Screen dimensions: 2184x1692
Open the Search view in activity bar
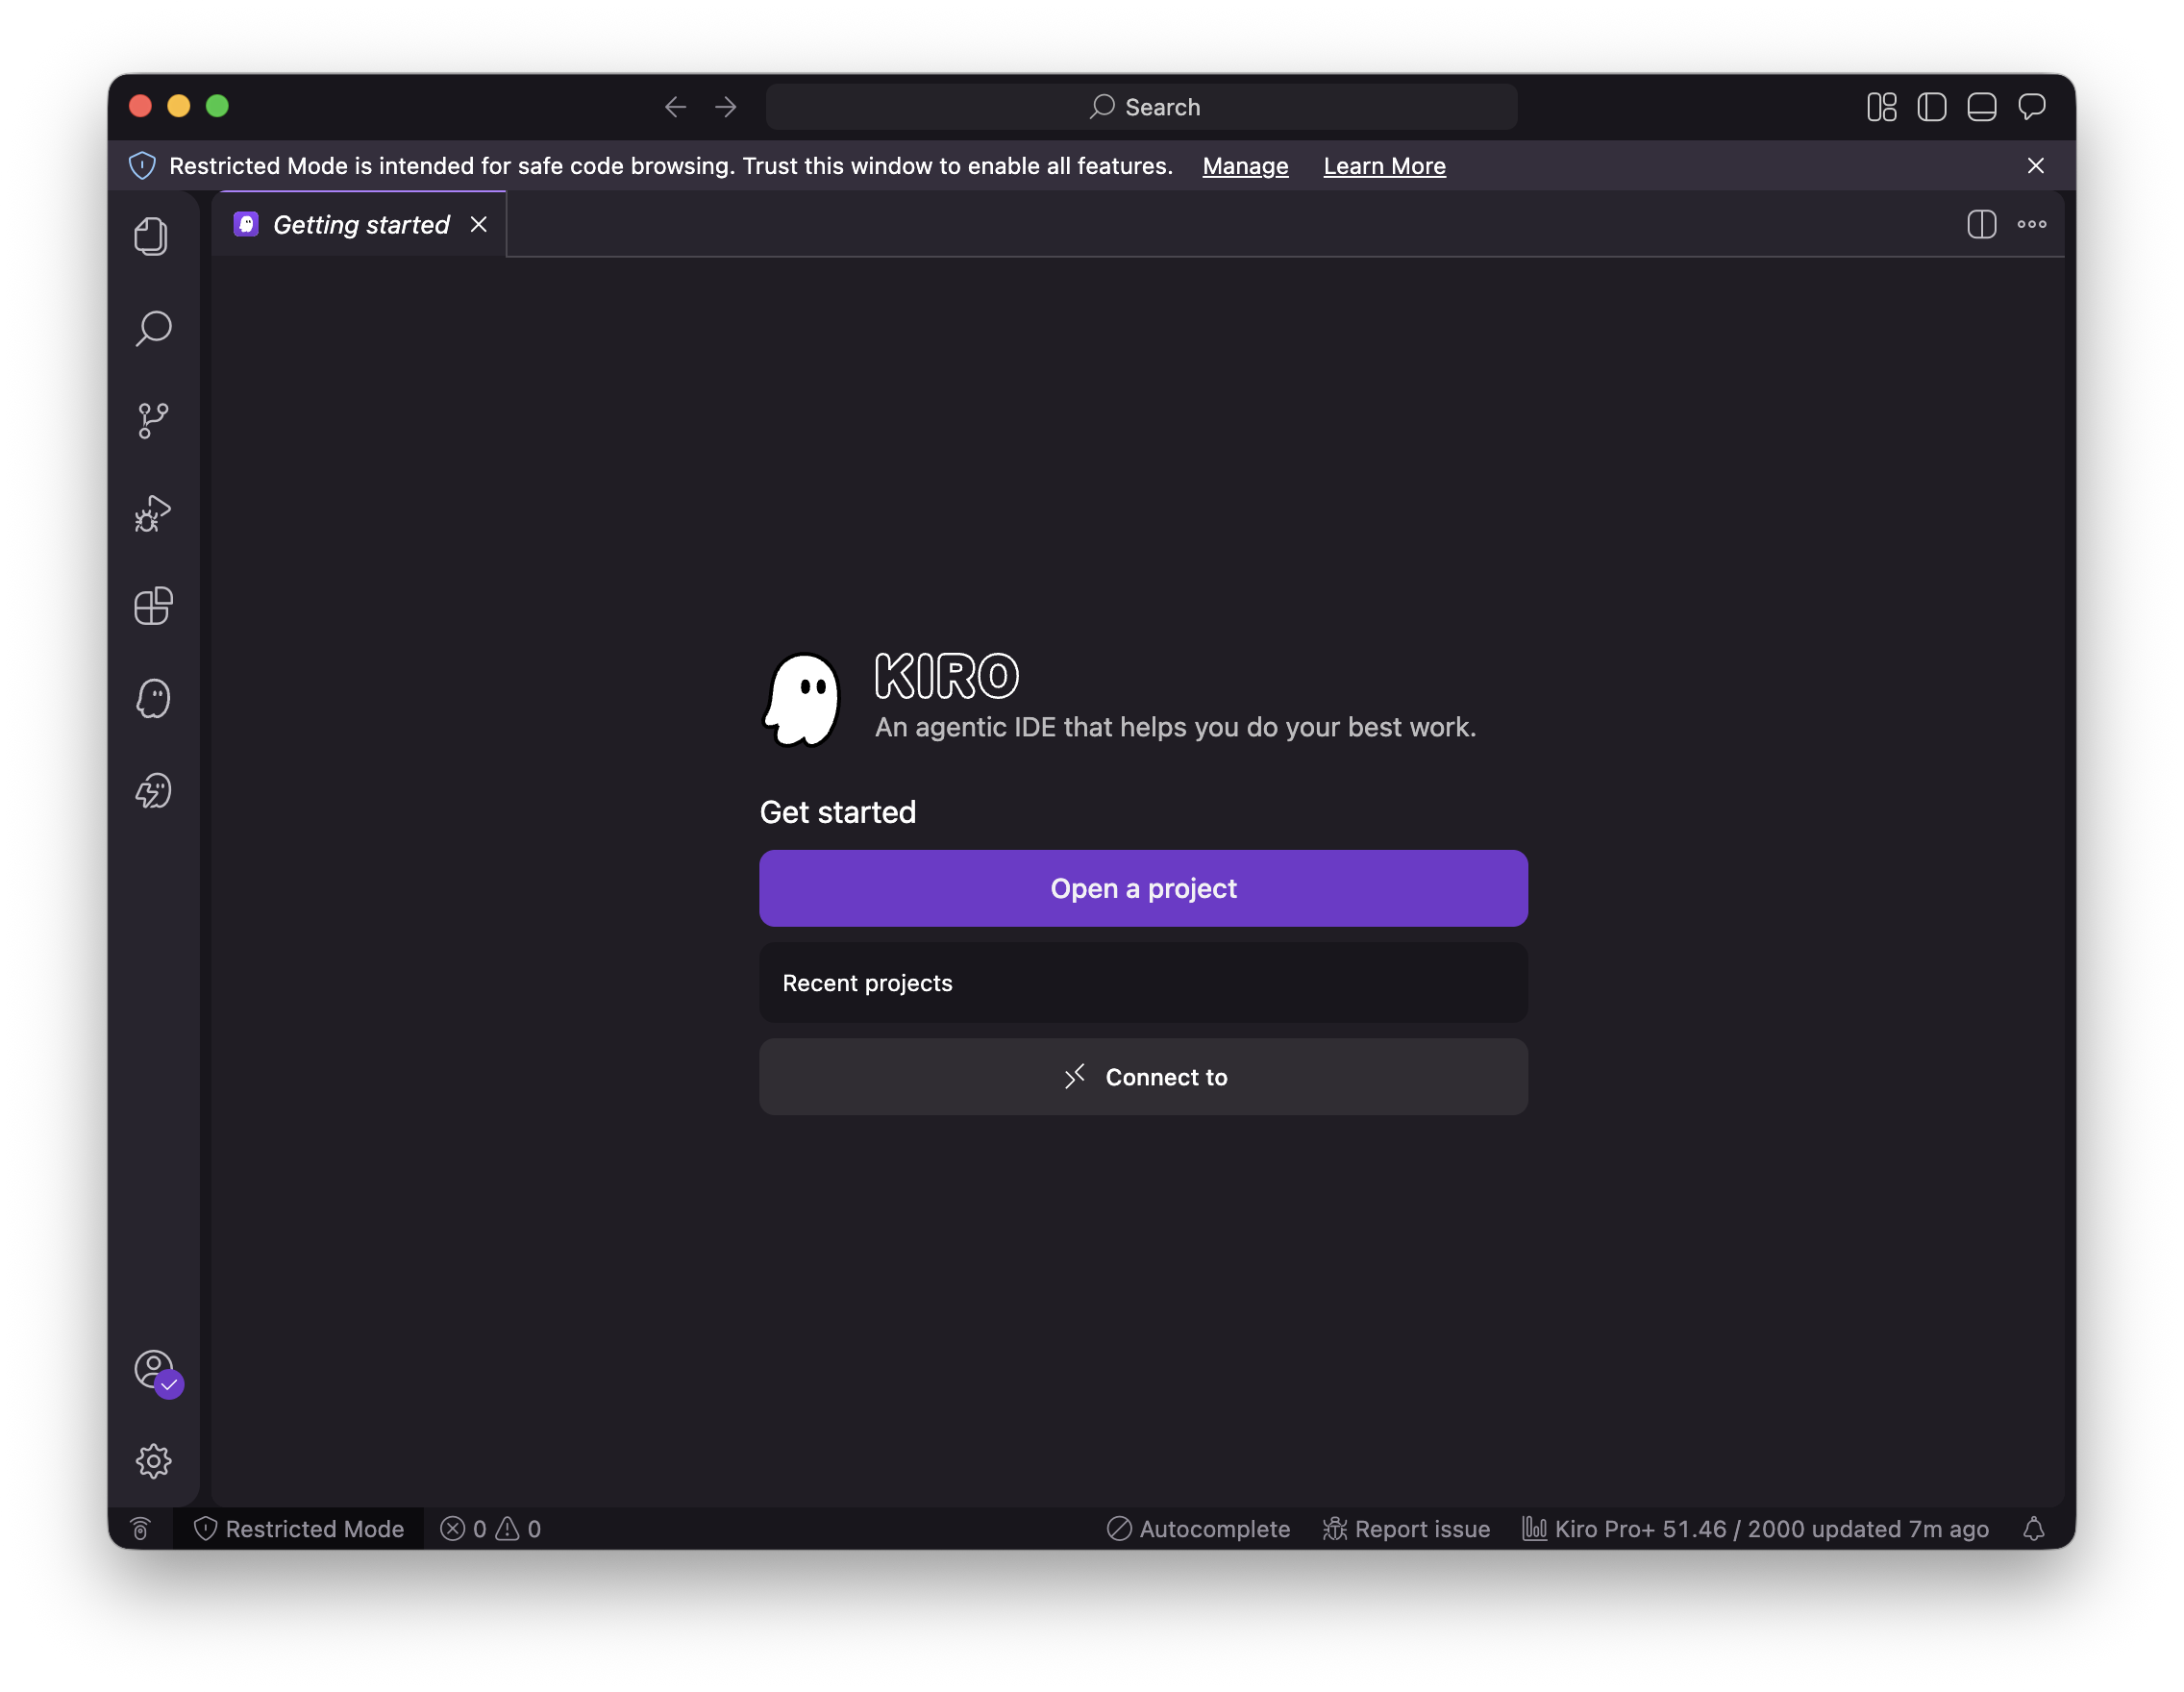click(153, 328)
